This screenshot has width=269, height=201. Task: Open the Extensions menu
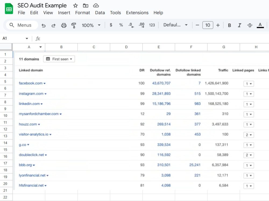point(137,13)
